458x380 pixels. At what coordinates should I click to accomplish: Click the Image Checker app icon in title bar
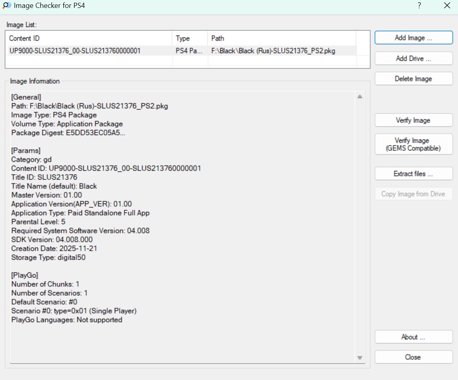(7, 6)
